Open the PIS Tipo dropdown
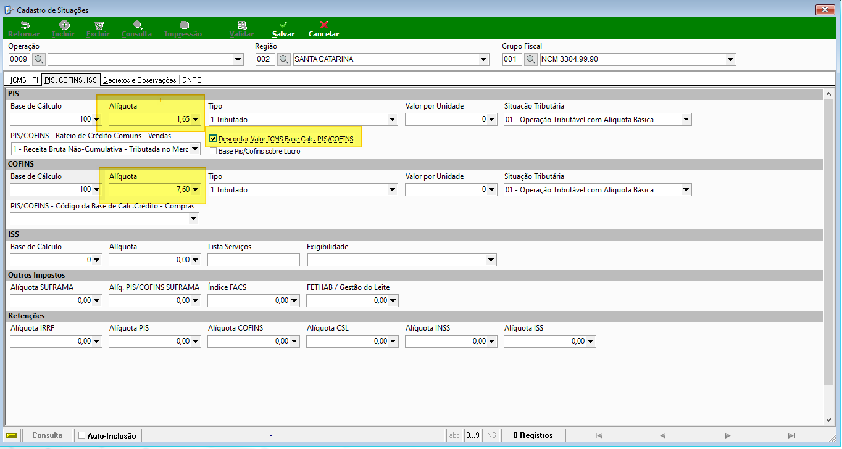Screen dimensions: 842x449 392,120
